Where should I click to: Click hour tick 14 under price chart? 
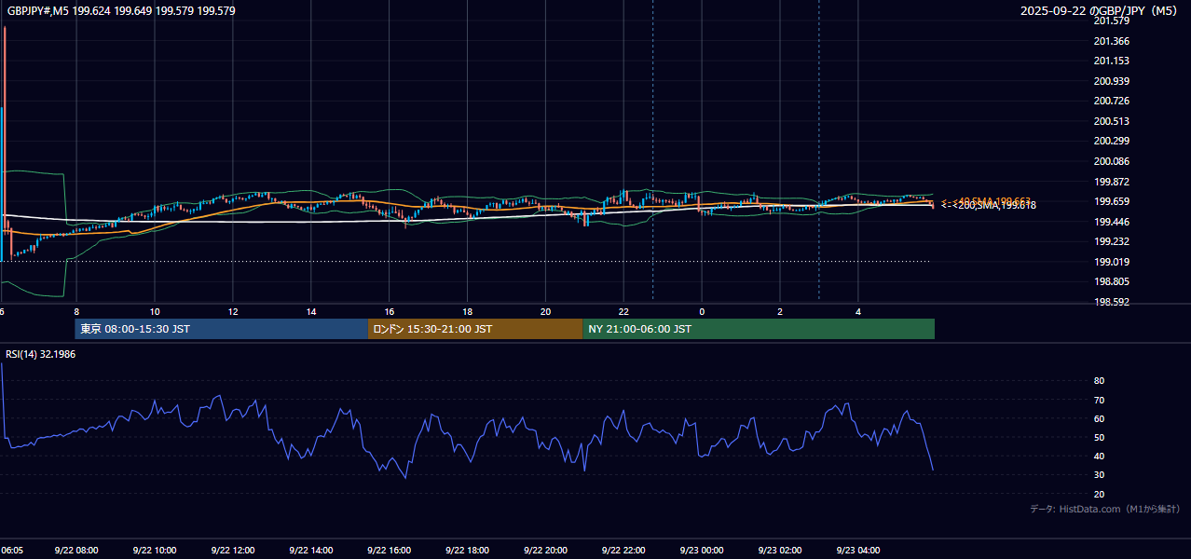[311, 311]
